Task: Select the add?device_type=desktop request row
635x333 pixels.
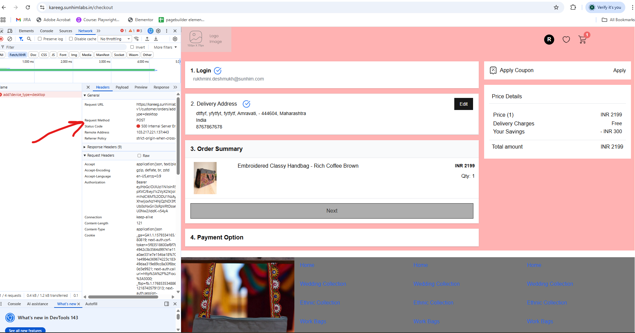Action: [41, 95]
